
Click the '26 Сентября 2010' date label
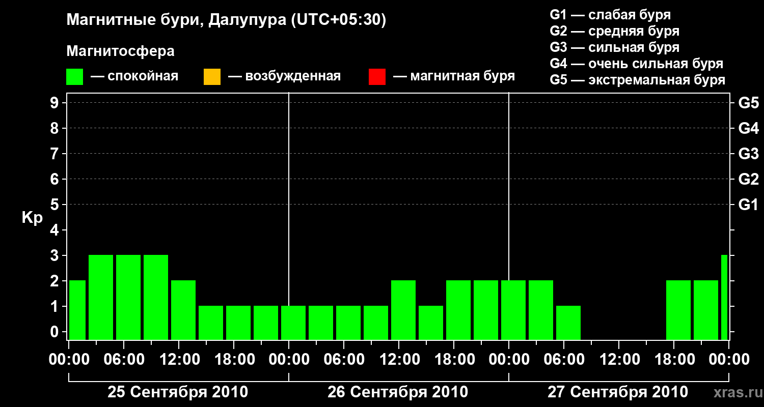pos(398,392)
